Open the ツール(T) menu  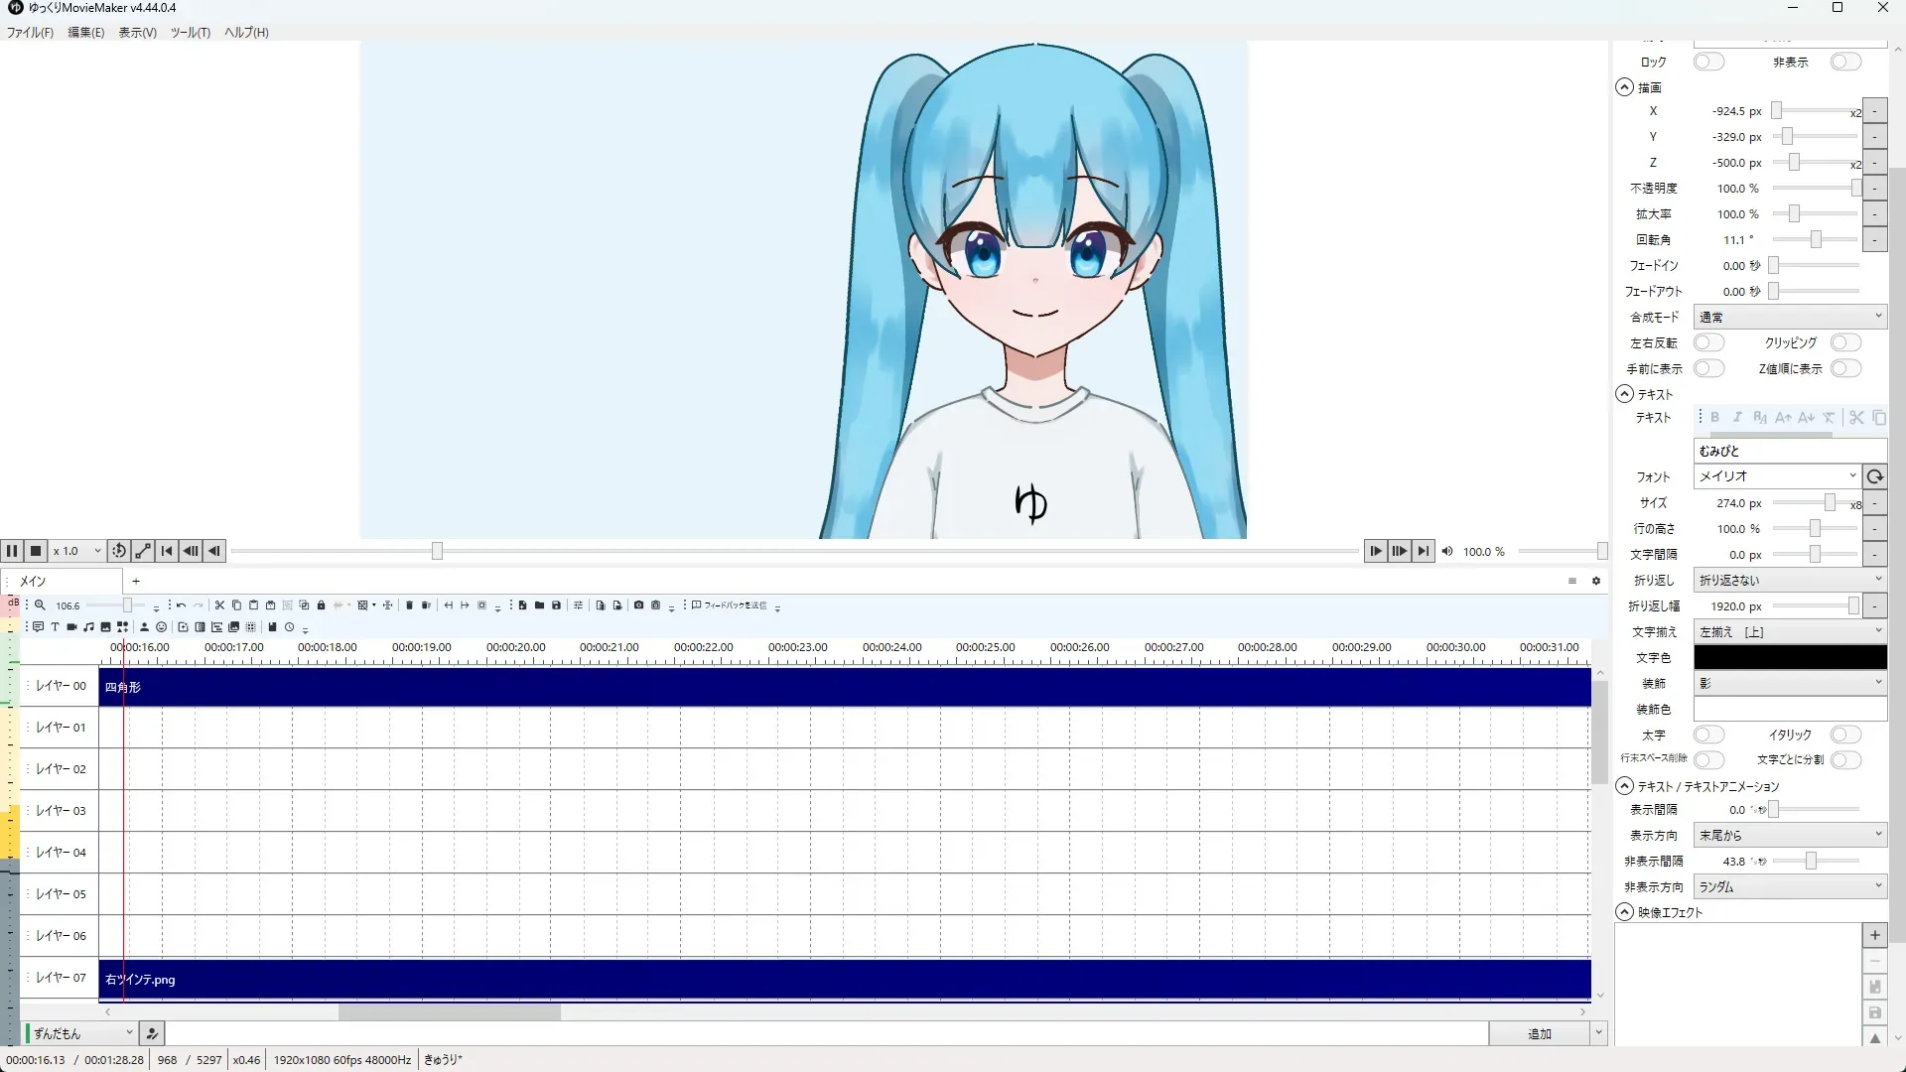click(190, 33)
